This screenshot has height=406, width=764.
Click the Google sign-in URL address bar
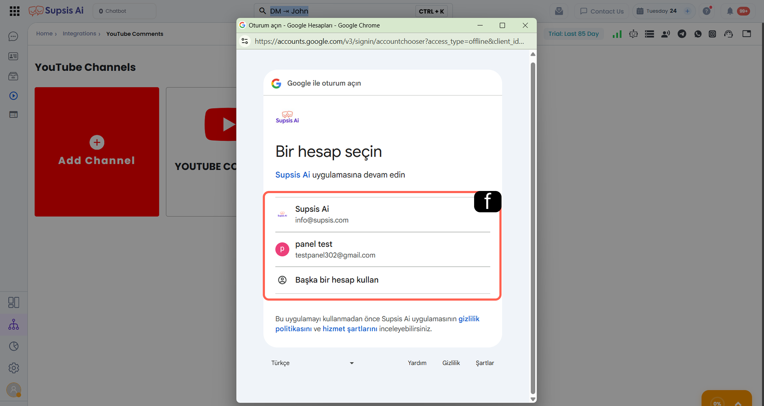pyautogui.click(x=389, y=41)
